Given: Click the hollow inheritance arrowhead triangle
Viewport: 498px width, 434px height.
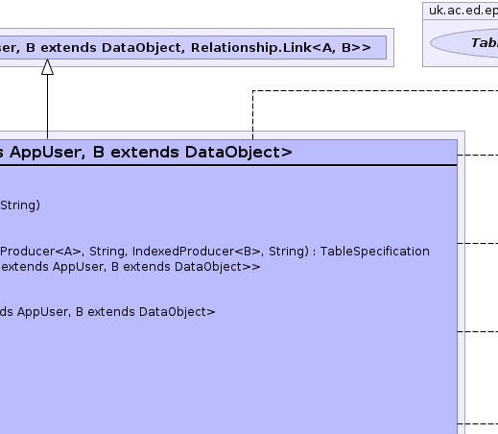Looking at the screenshot, I should [x=47, y=67].
